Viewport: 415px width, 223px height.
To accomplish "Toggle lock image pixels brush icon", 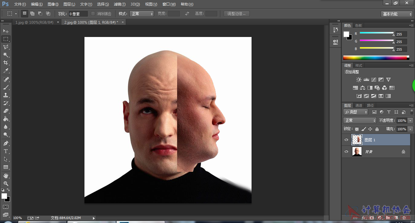I will tap(363, 129).
